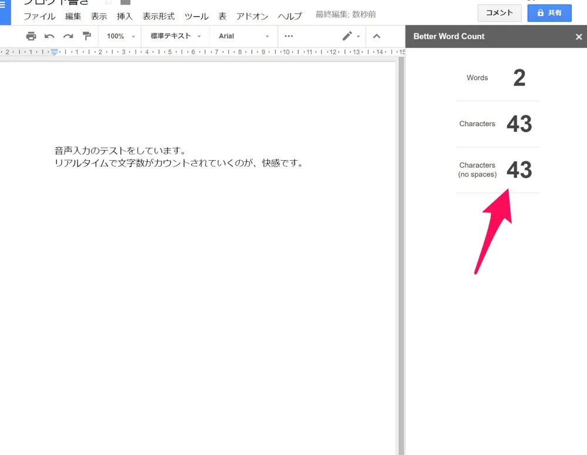587x455 pixels.
Task: Click the blue 共有 share button
Action: pyautogui.click(x=549, y=13)
